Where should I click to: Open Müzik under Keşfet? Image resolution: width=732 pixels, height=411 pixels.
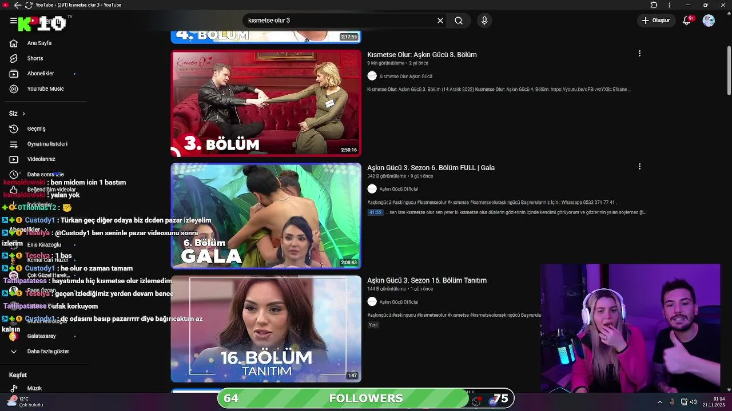click(34, 388)
